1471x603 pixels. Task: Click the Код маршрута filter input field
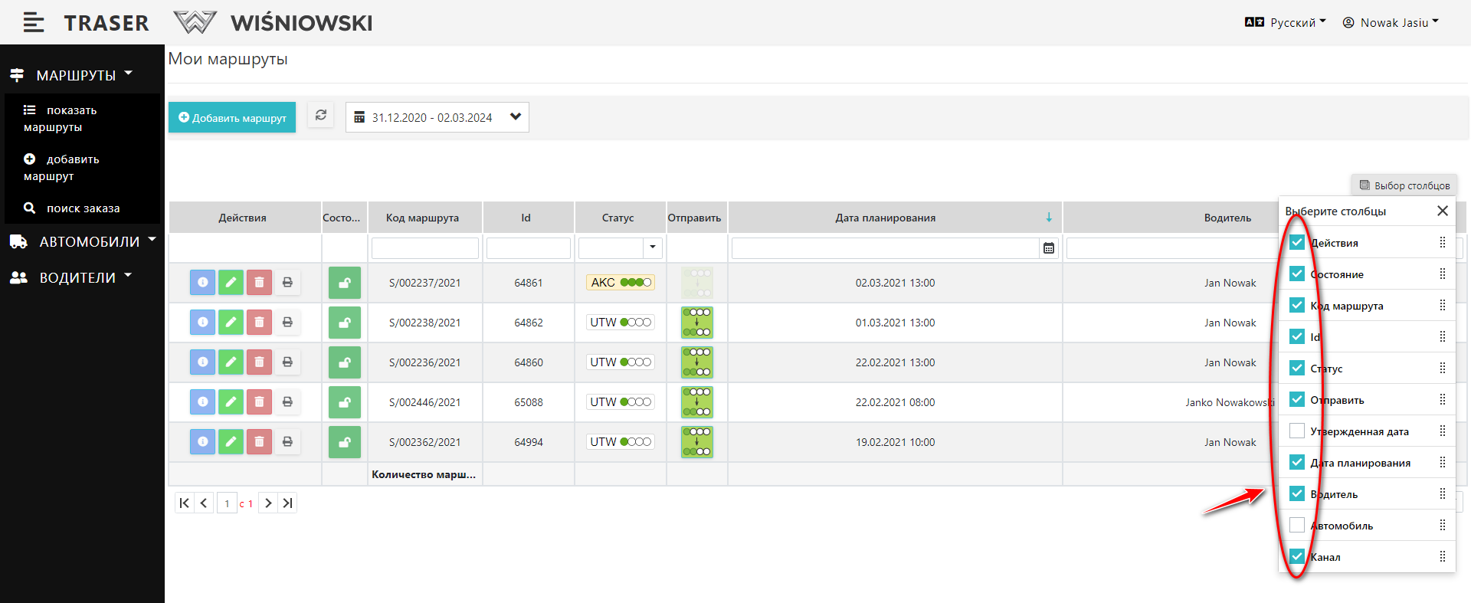tap(424, 248)
